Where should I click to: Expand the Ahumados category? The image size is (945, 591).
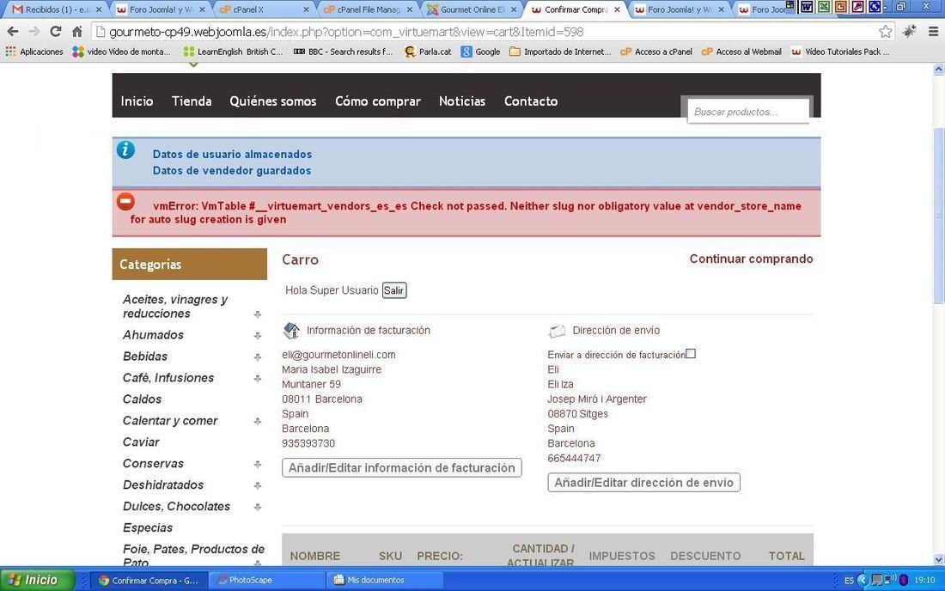click(x=258, y=336)
